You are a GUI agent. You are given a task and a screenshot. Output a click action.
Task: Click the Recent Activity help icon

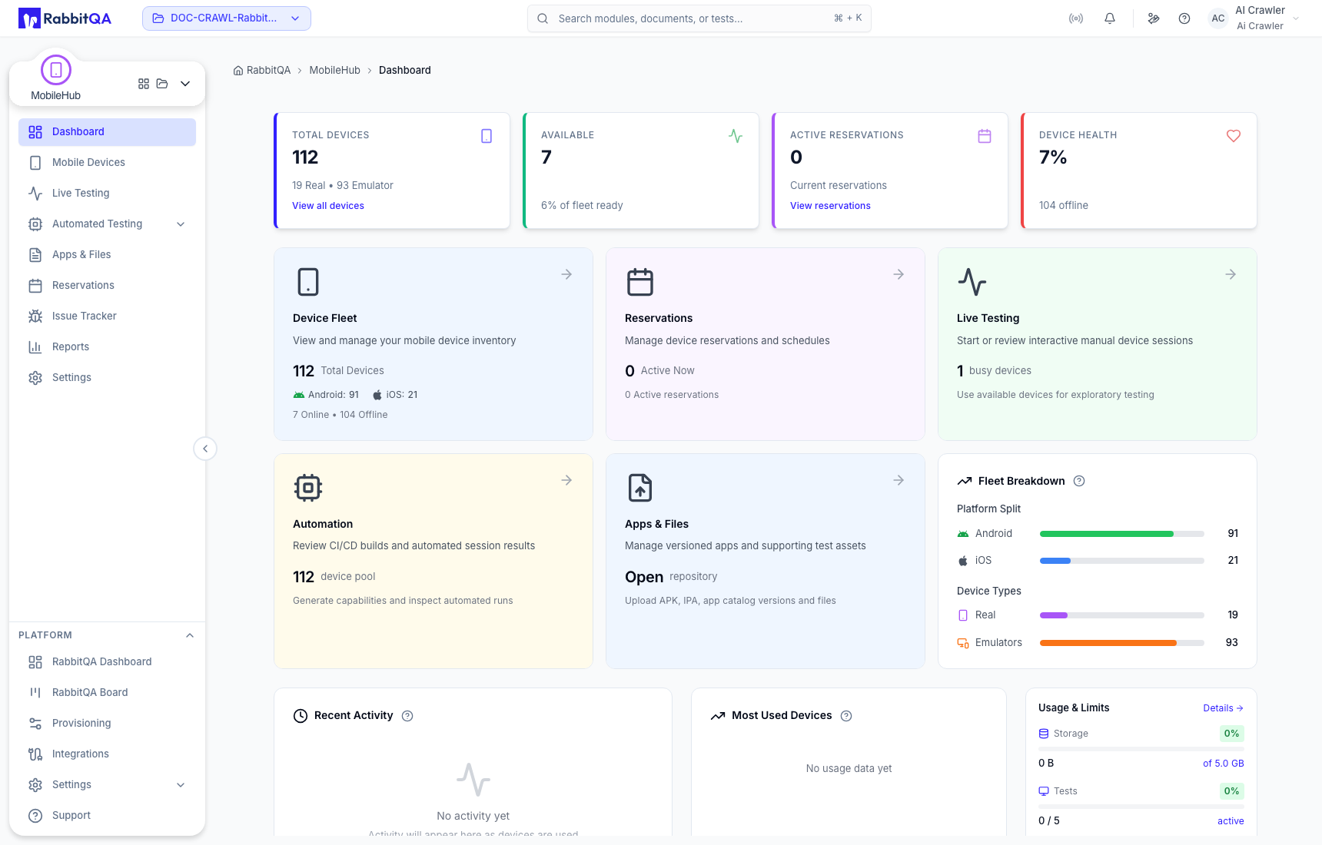pyautogui.click(x=407, y=716)
